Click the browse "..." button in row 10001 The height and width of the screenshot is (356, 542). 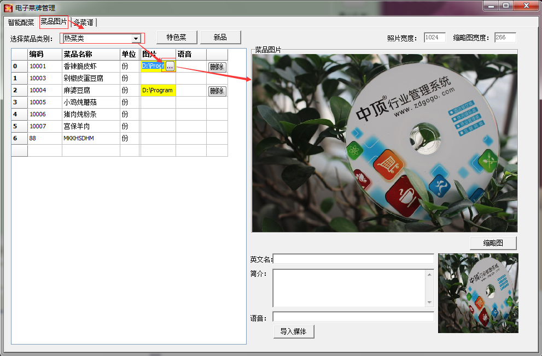[170, 66]
